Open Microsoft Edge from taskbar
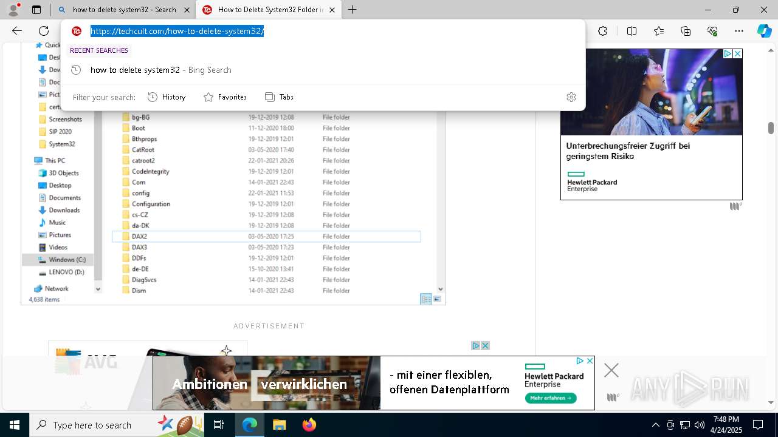This screenshot has height=437, width=778. [250, 425]
